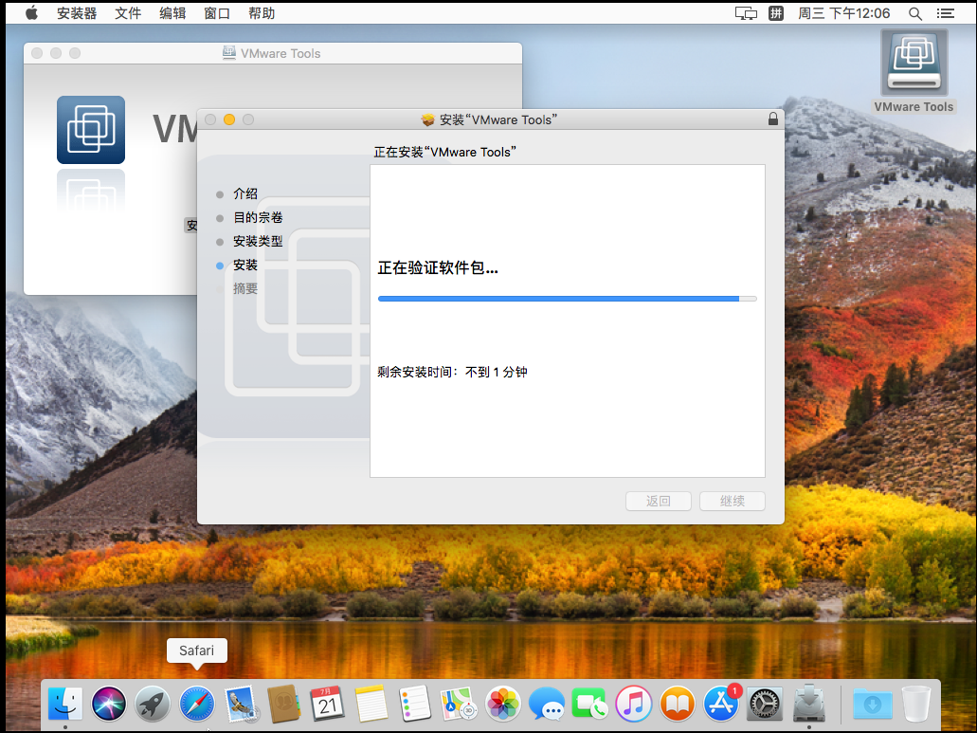
Task: Open the Trash in the Dock
Action: click(x=916, y=704)
